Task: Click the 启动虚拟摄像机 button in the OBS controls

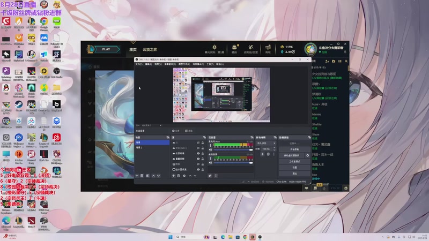Action: click(x=292, y=155)
